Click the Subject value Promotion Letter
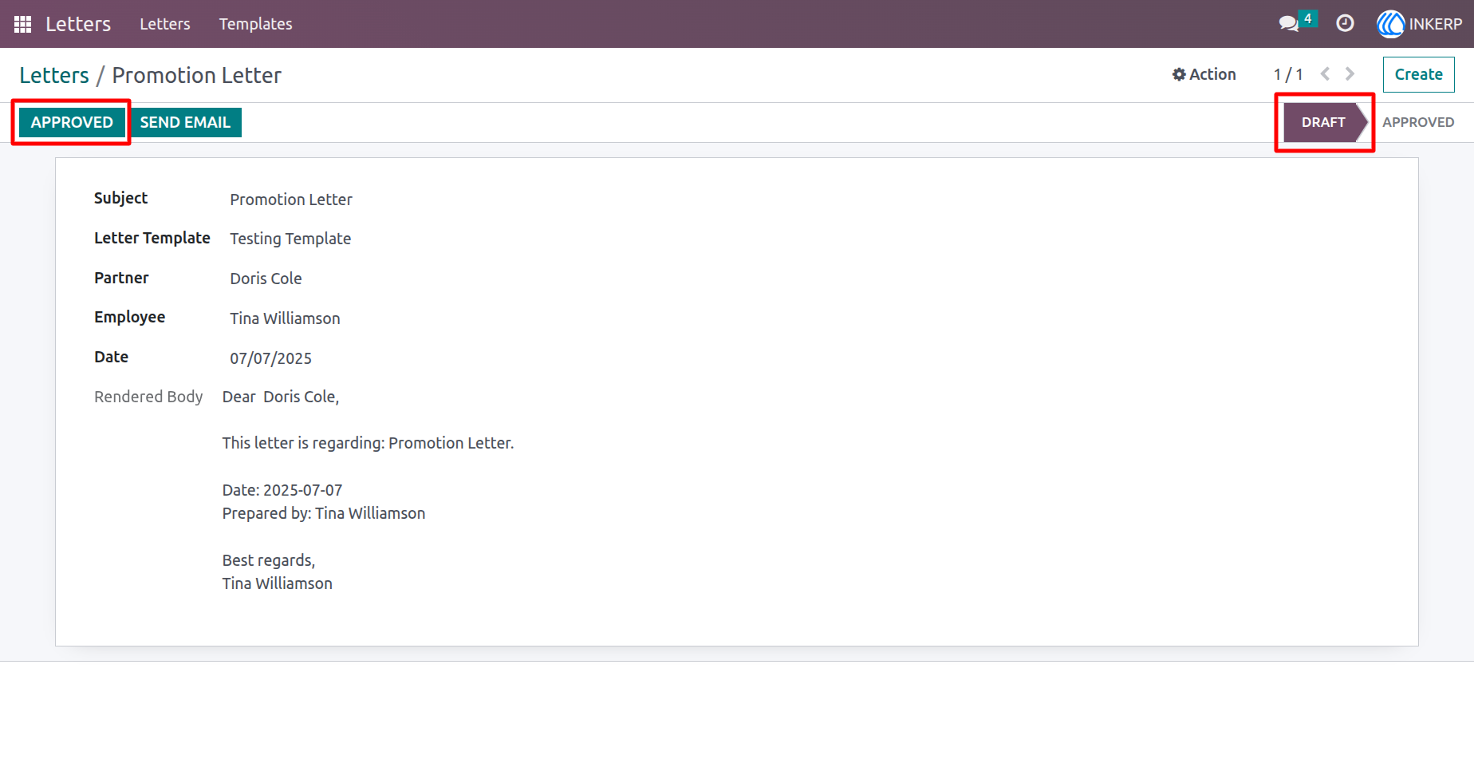 coord(291,200)
